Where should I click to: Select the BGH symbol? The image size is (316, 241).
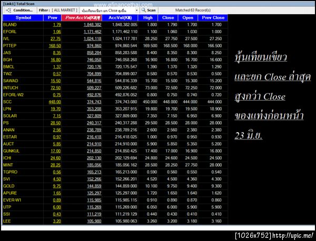point(7,60)
